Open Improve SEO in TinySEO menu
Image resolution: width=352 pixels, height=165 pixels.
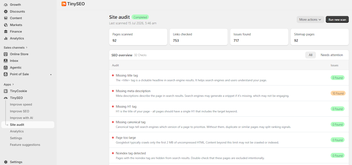pos(19,111)
